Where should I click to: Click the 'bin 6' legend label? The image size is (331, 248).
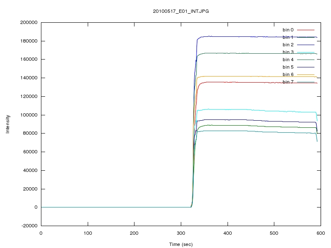[x=288, y=74]
